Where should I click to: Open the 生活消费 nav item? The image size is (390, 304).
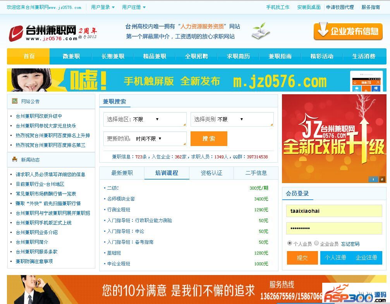(x=364, y=56)
